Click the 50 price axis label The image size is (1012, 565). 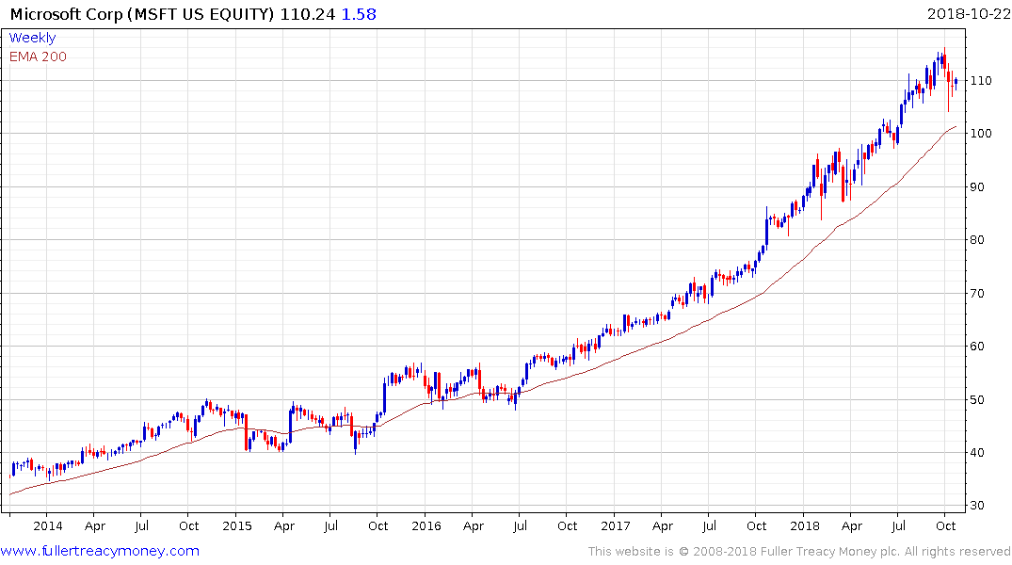pyautogui.click(x=977, y=400)
